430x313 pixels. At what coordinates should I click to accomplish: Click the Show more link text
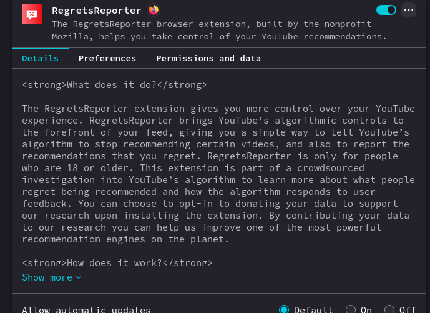click(x=47, y=277)
